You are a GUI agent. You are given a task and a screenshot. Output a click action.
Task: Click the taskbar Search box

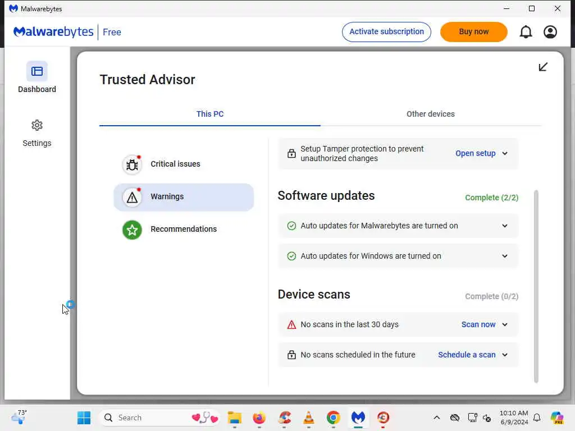pyautogui.click(x=159, y=418)
